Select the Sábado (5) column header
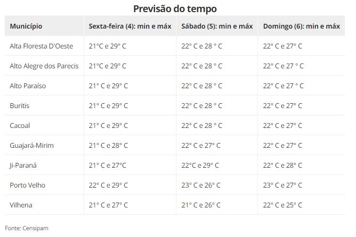This screenshot has height=237, width=356. (217, 26)
